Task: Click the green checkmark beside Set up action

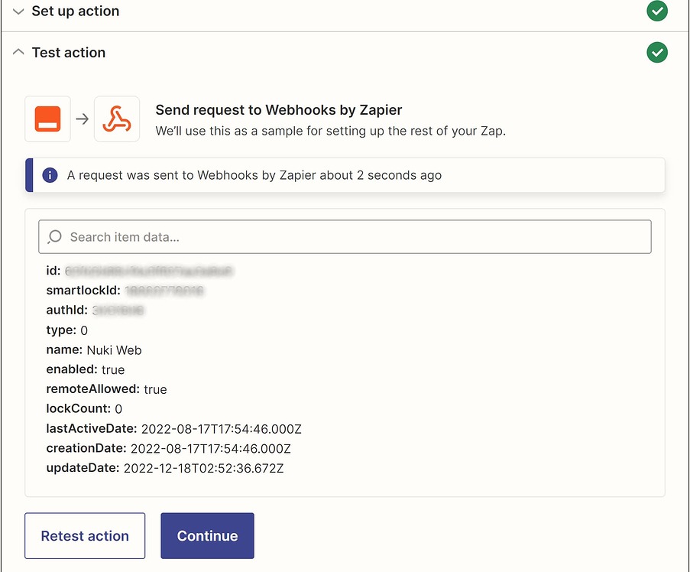Action: tap(656, 11)
